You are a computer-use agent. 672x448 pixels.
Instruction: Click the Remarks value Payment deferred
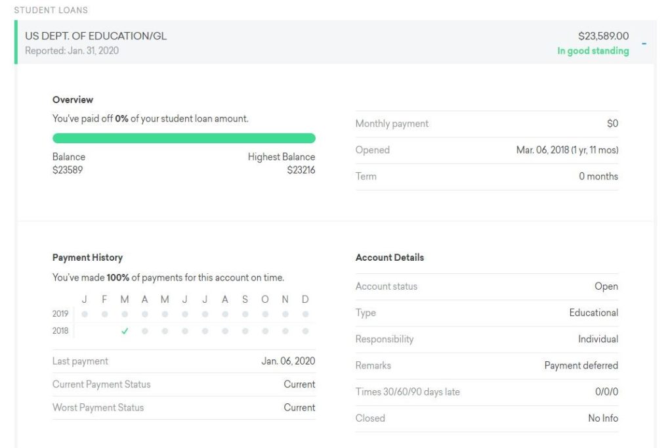581,366
